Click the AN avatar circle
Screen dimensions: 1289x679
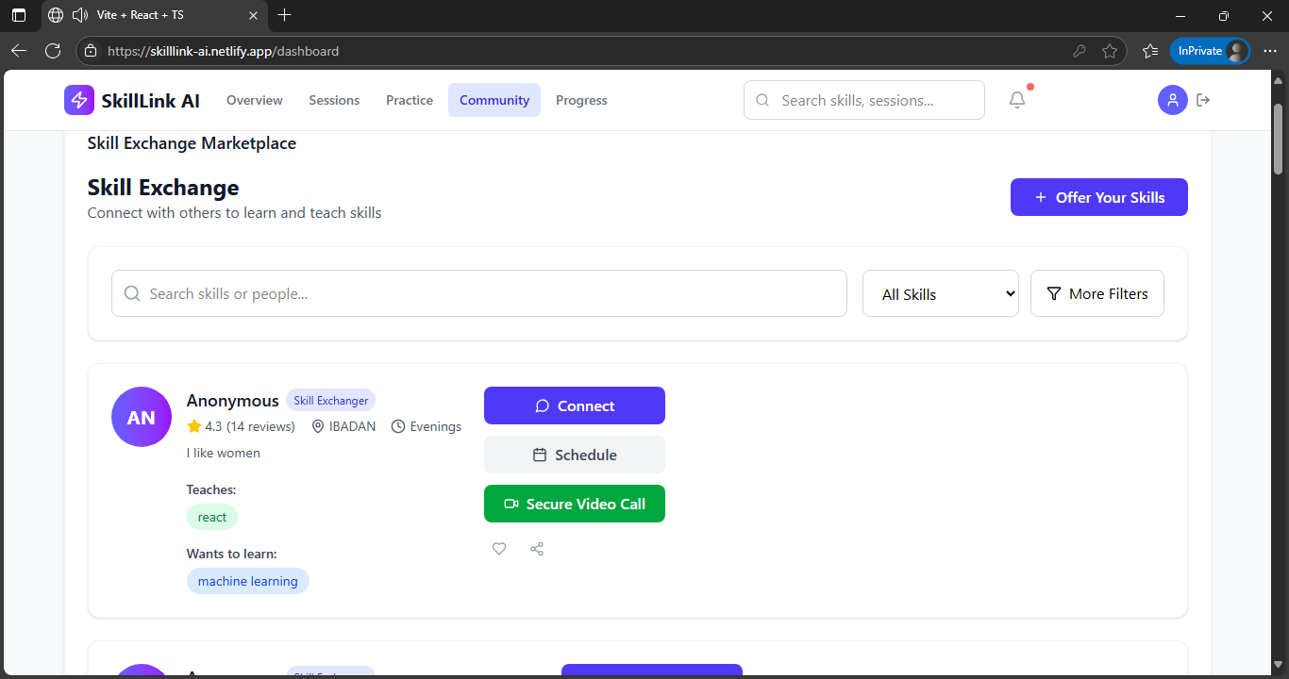pos(142,417)
